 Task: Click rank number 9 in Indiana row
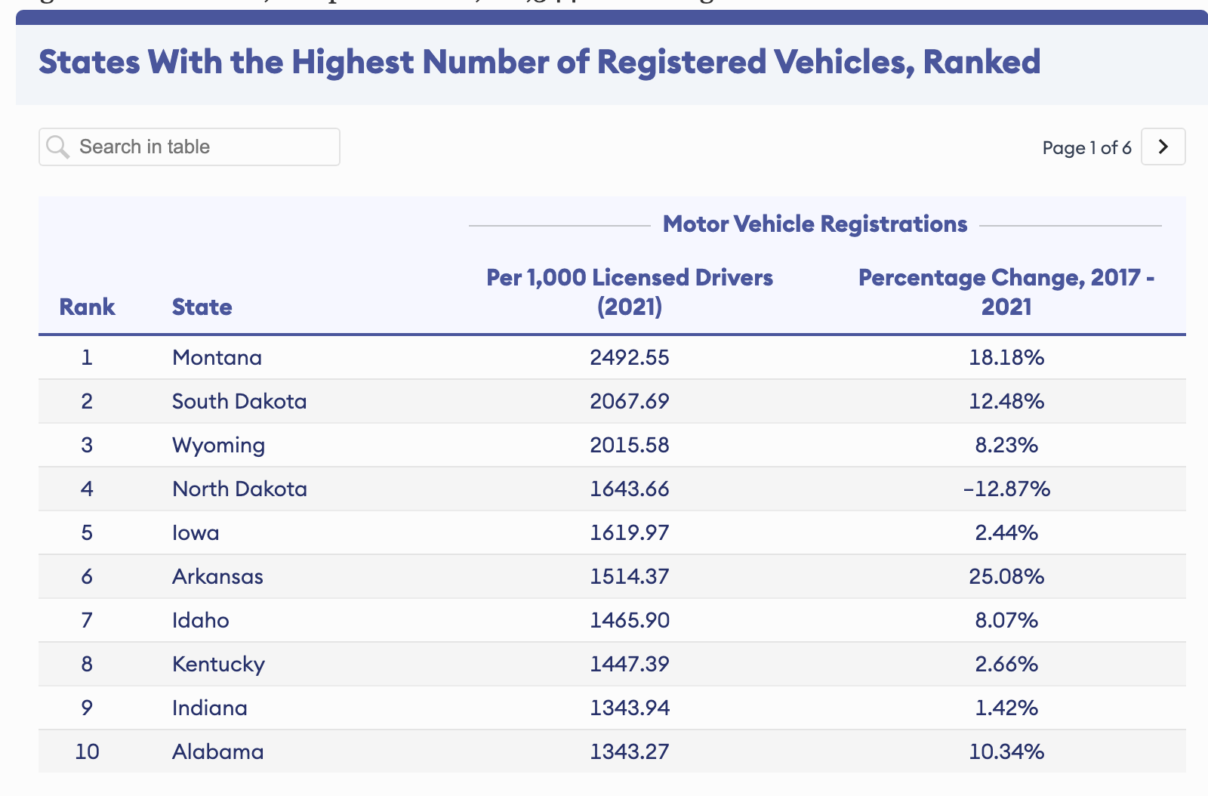pos(87,708)
